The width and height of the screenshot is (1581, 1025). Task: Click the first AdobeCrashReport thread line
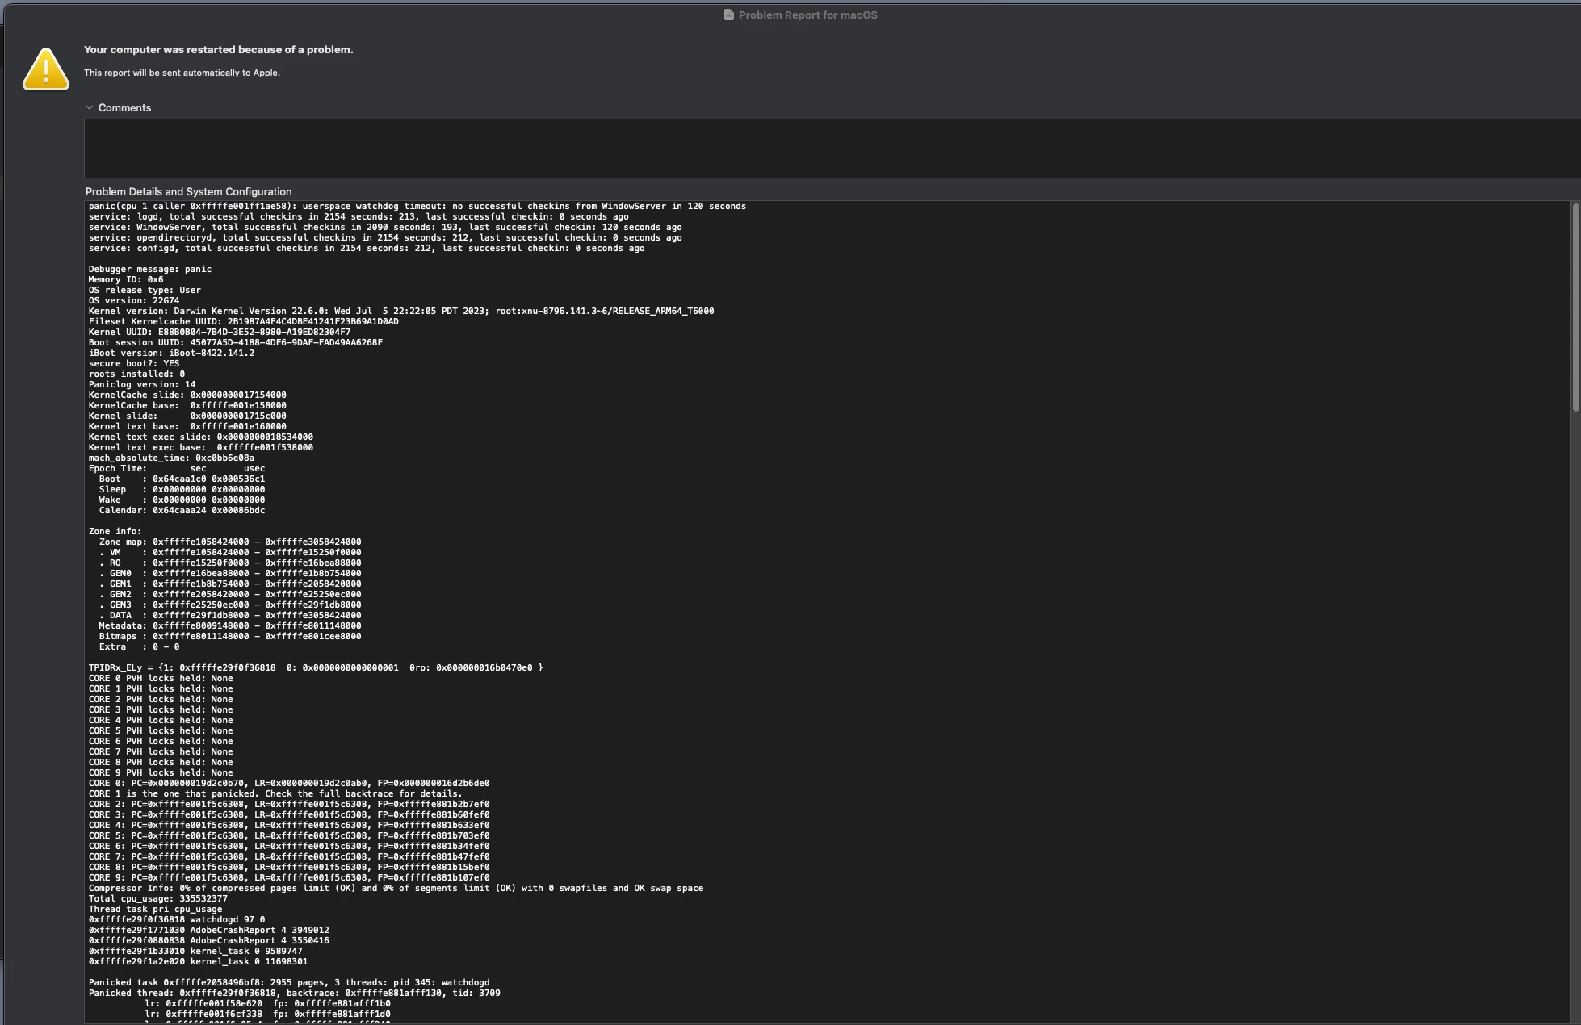coord(208,930)
